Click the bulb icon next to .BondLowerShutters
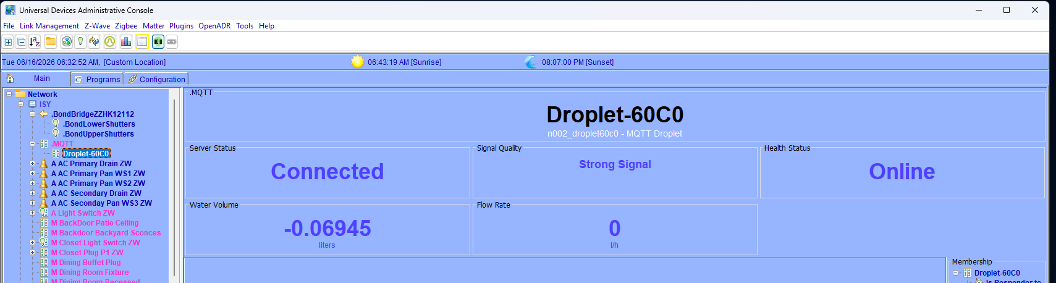This screenshot has height=283, width=1056. 56,124
